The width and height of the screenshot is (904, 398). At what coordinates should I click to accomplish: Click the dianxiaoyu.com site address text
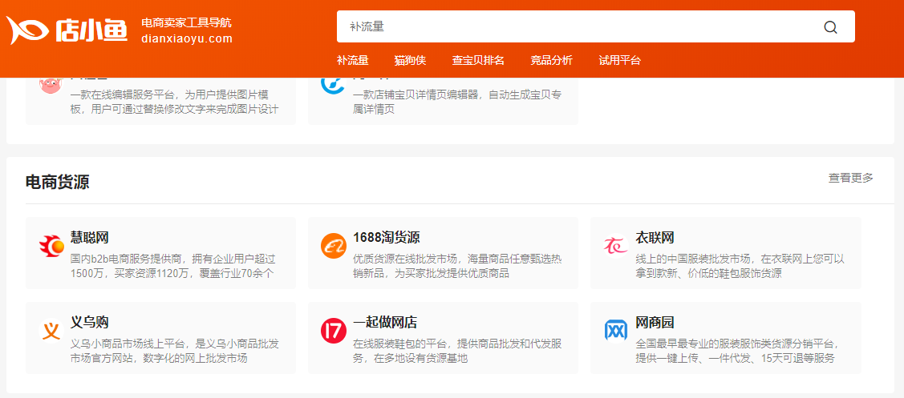click(187, 39)
